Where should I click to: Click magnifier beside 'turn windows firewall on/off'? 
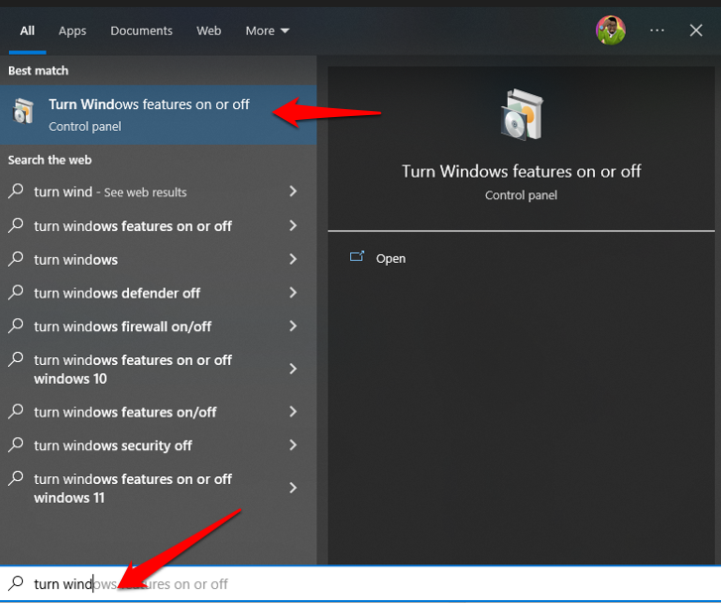(x=16, y=325)
